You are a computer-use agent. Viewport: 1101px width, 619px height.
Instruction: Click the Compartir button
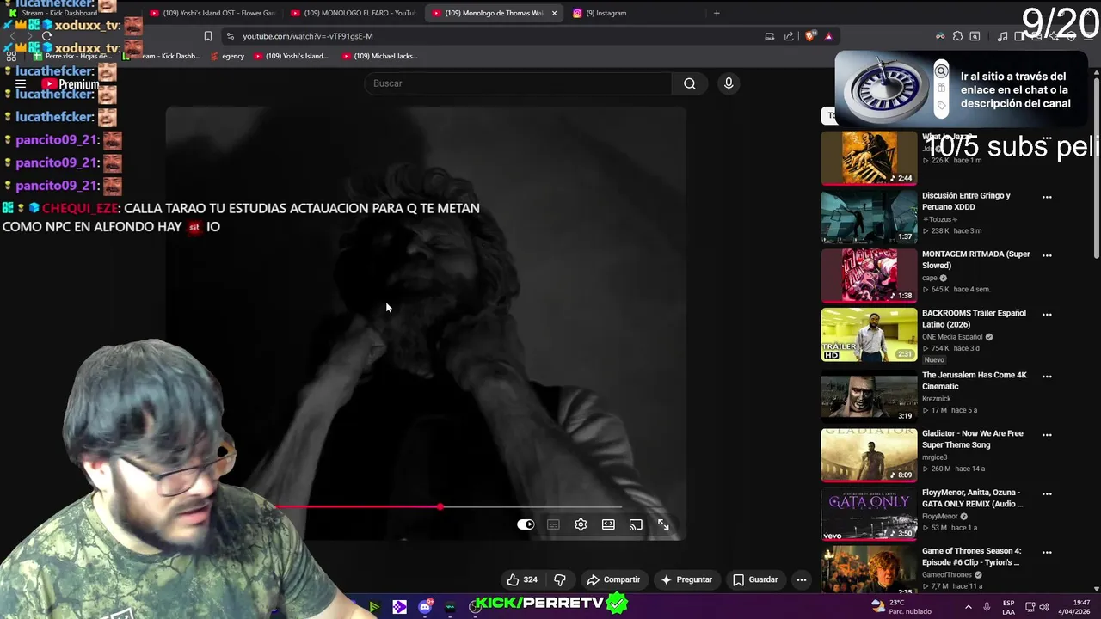(613, 579)
